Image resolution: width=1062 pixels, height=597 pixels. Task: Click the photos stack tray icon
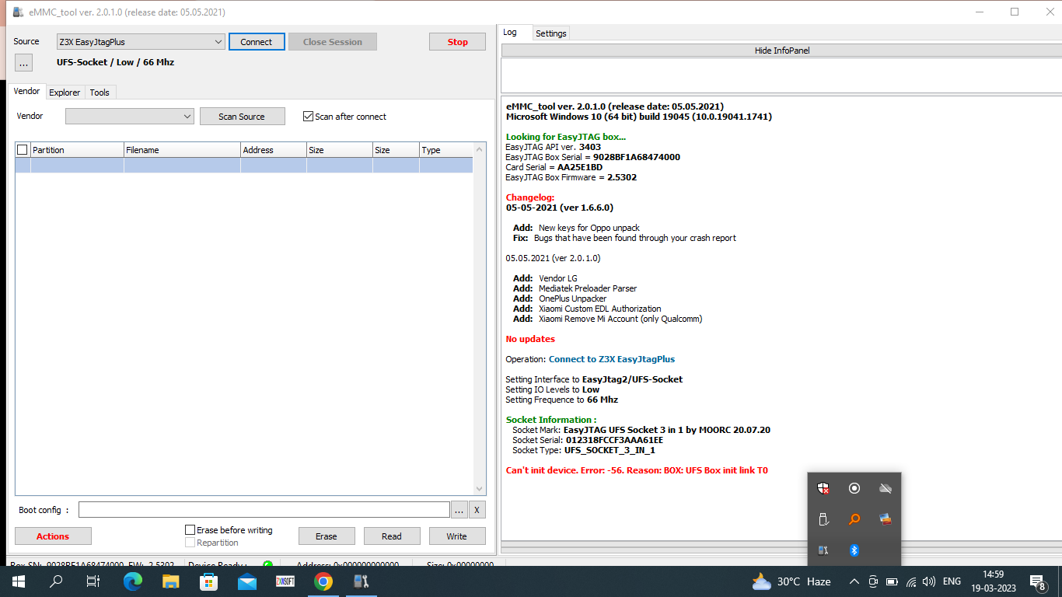point(885,519)
